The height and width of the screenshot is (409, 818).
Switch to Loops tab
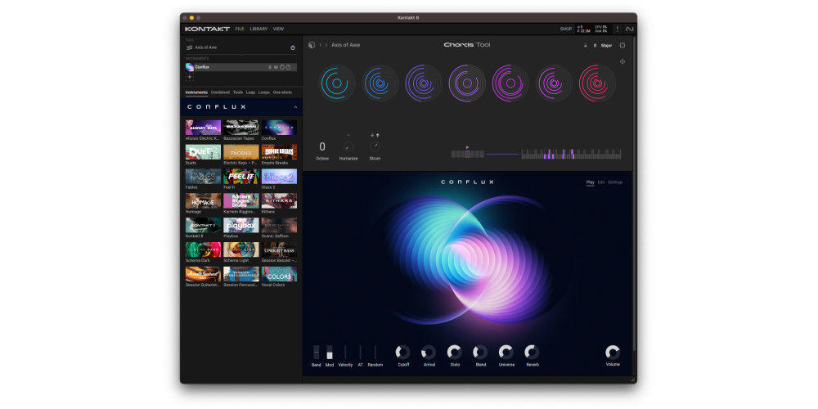point(264,92)
